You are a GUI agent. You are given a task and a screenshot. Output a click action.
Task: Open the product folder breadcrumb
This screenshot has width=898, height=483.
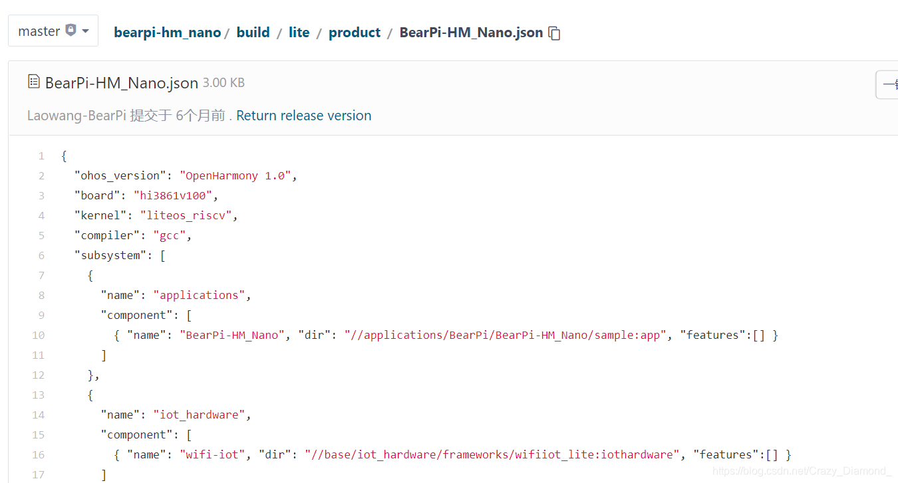pos(355,33)
